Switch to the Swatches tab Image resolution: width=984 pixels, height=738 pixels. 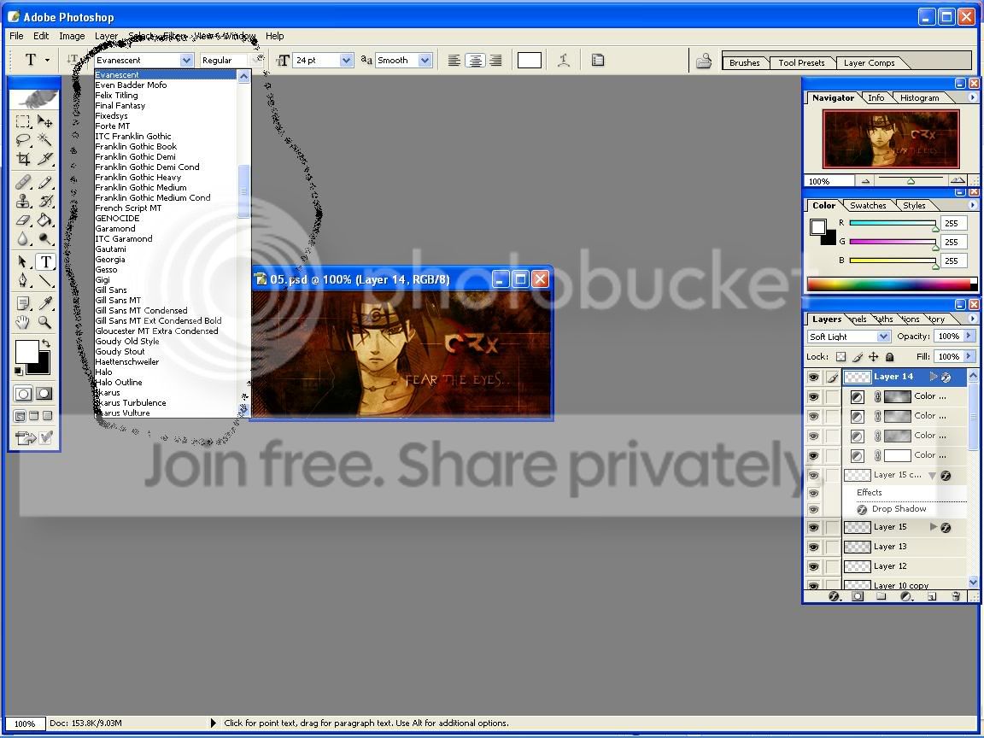(868, 205)
